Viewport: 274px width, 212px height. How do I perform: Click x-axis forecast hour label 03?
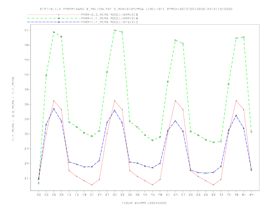(46, 195)
